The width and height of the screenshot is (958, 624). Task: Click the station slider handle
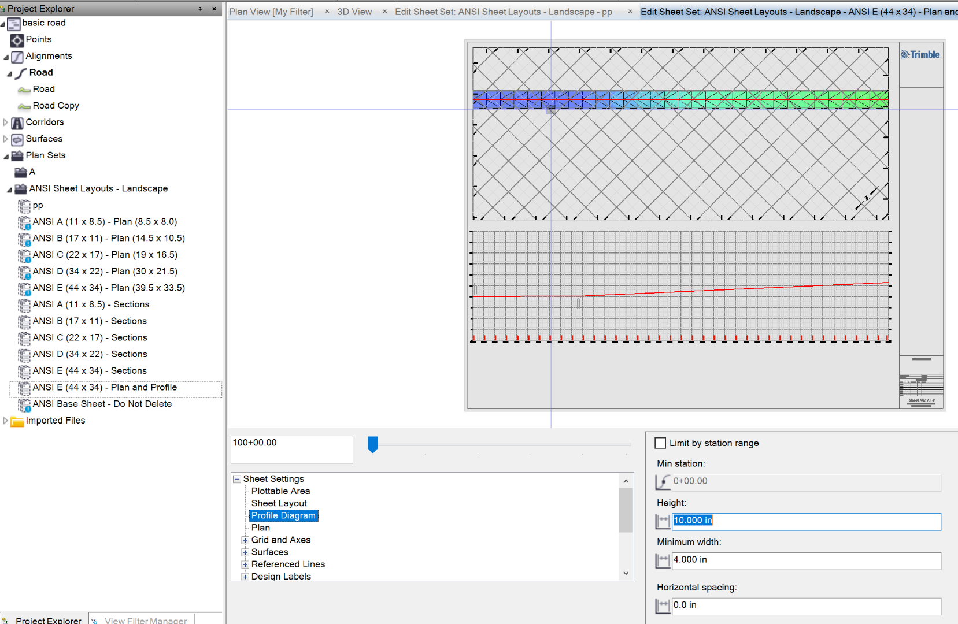tap(373, 444)
